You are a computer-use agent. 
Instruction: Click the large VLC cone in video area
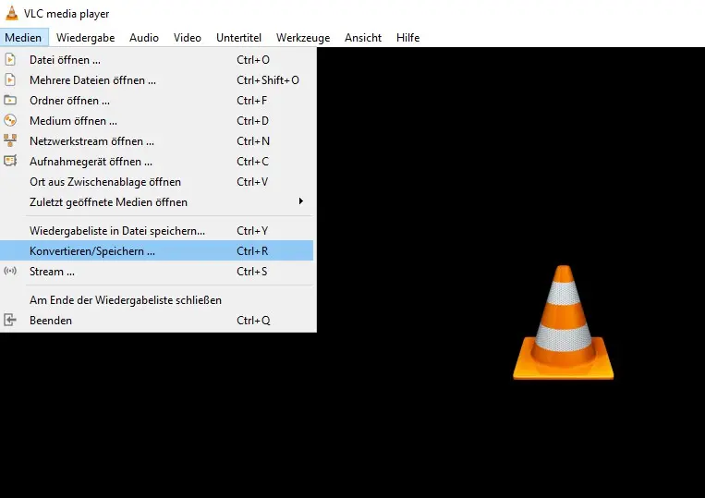[563, 323]
